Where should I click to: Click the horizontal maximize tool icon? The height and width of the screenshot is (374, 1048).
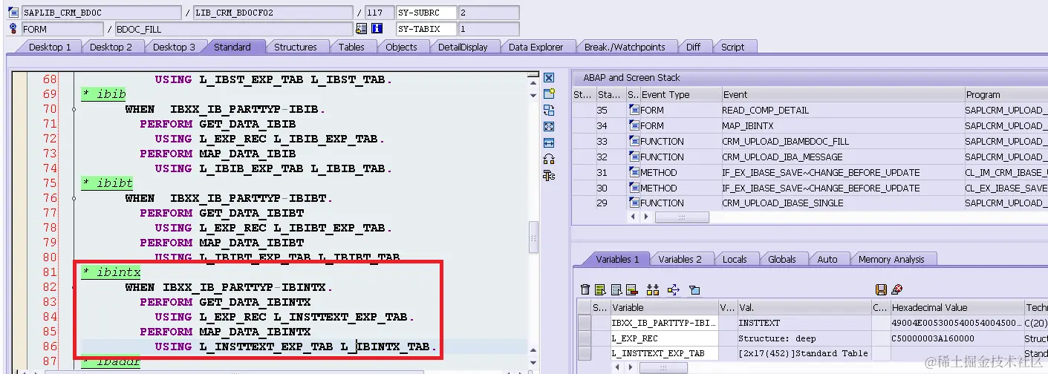549,142
